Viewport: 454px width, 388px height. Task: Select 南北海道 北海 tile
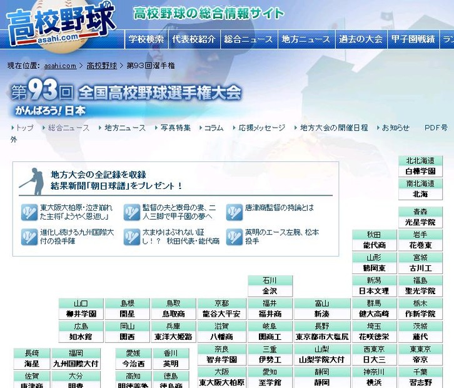click(x=420, y=189)
